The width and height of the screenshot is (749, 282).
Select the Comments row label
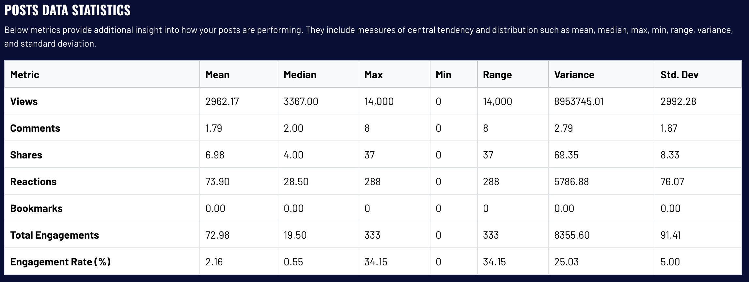[35, 128]
